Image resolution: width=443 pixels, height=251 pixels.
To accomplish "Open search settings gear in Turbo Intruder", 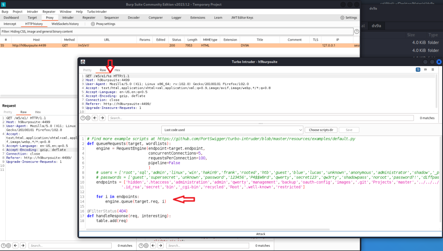I will [88, 118].
